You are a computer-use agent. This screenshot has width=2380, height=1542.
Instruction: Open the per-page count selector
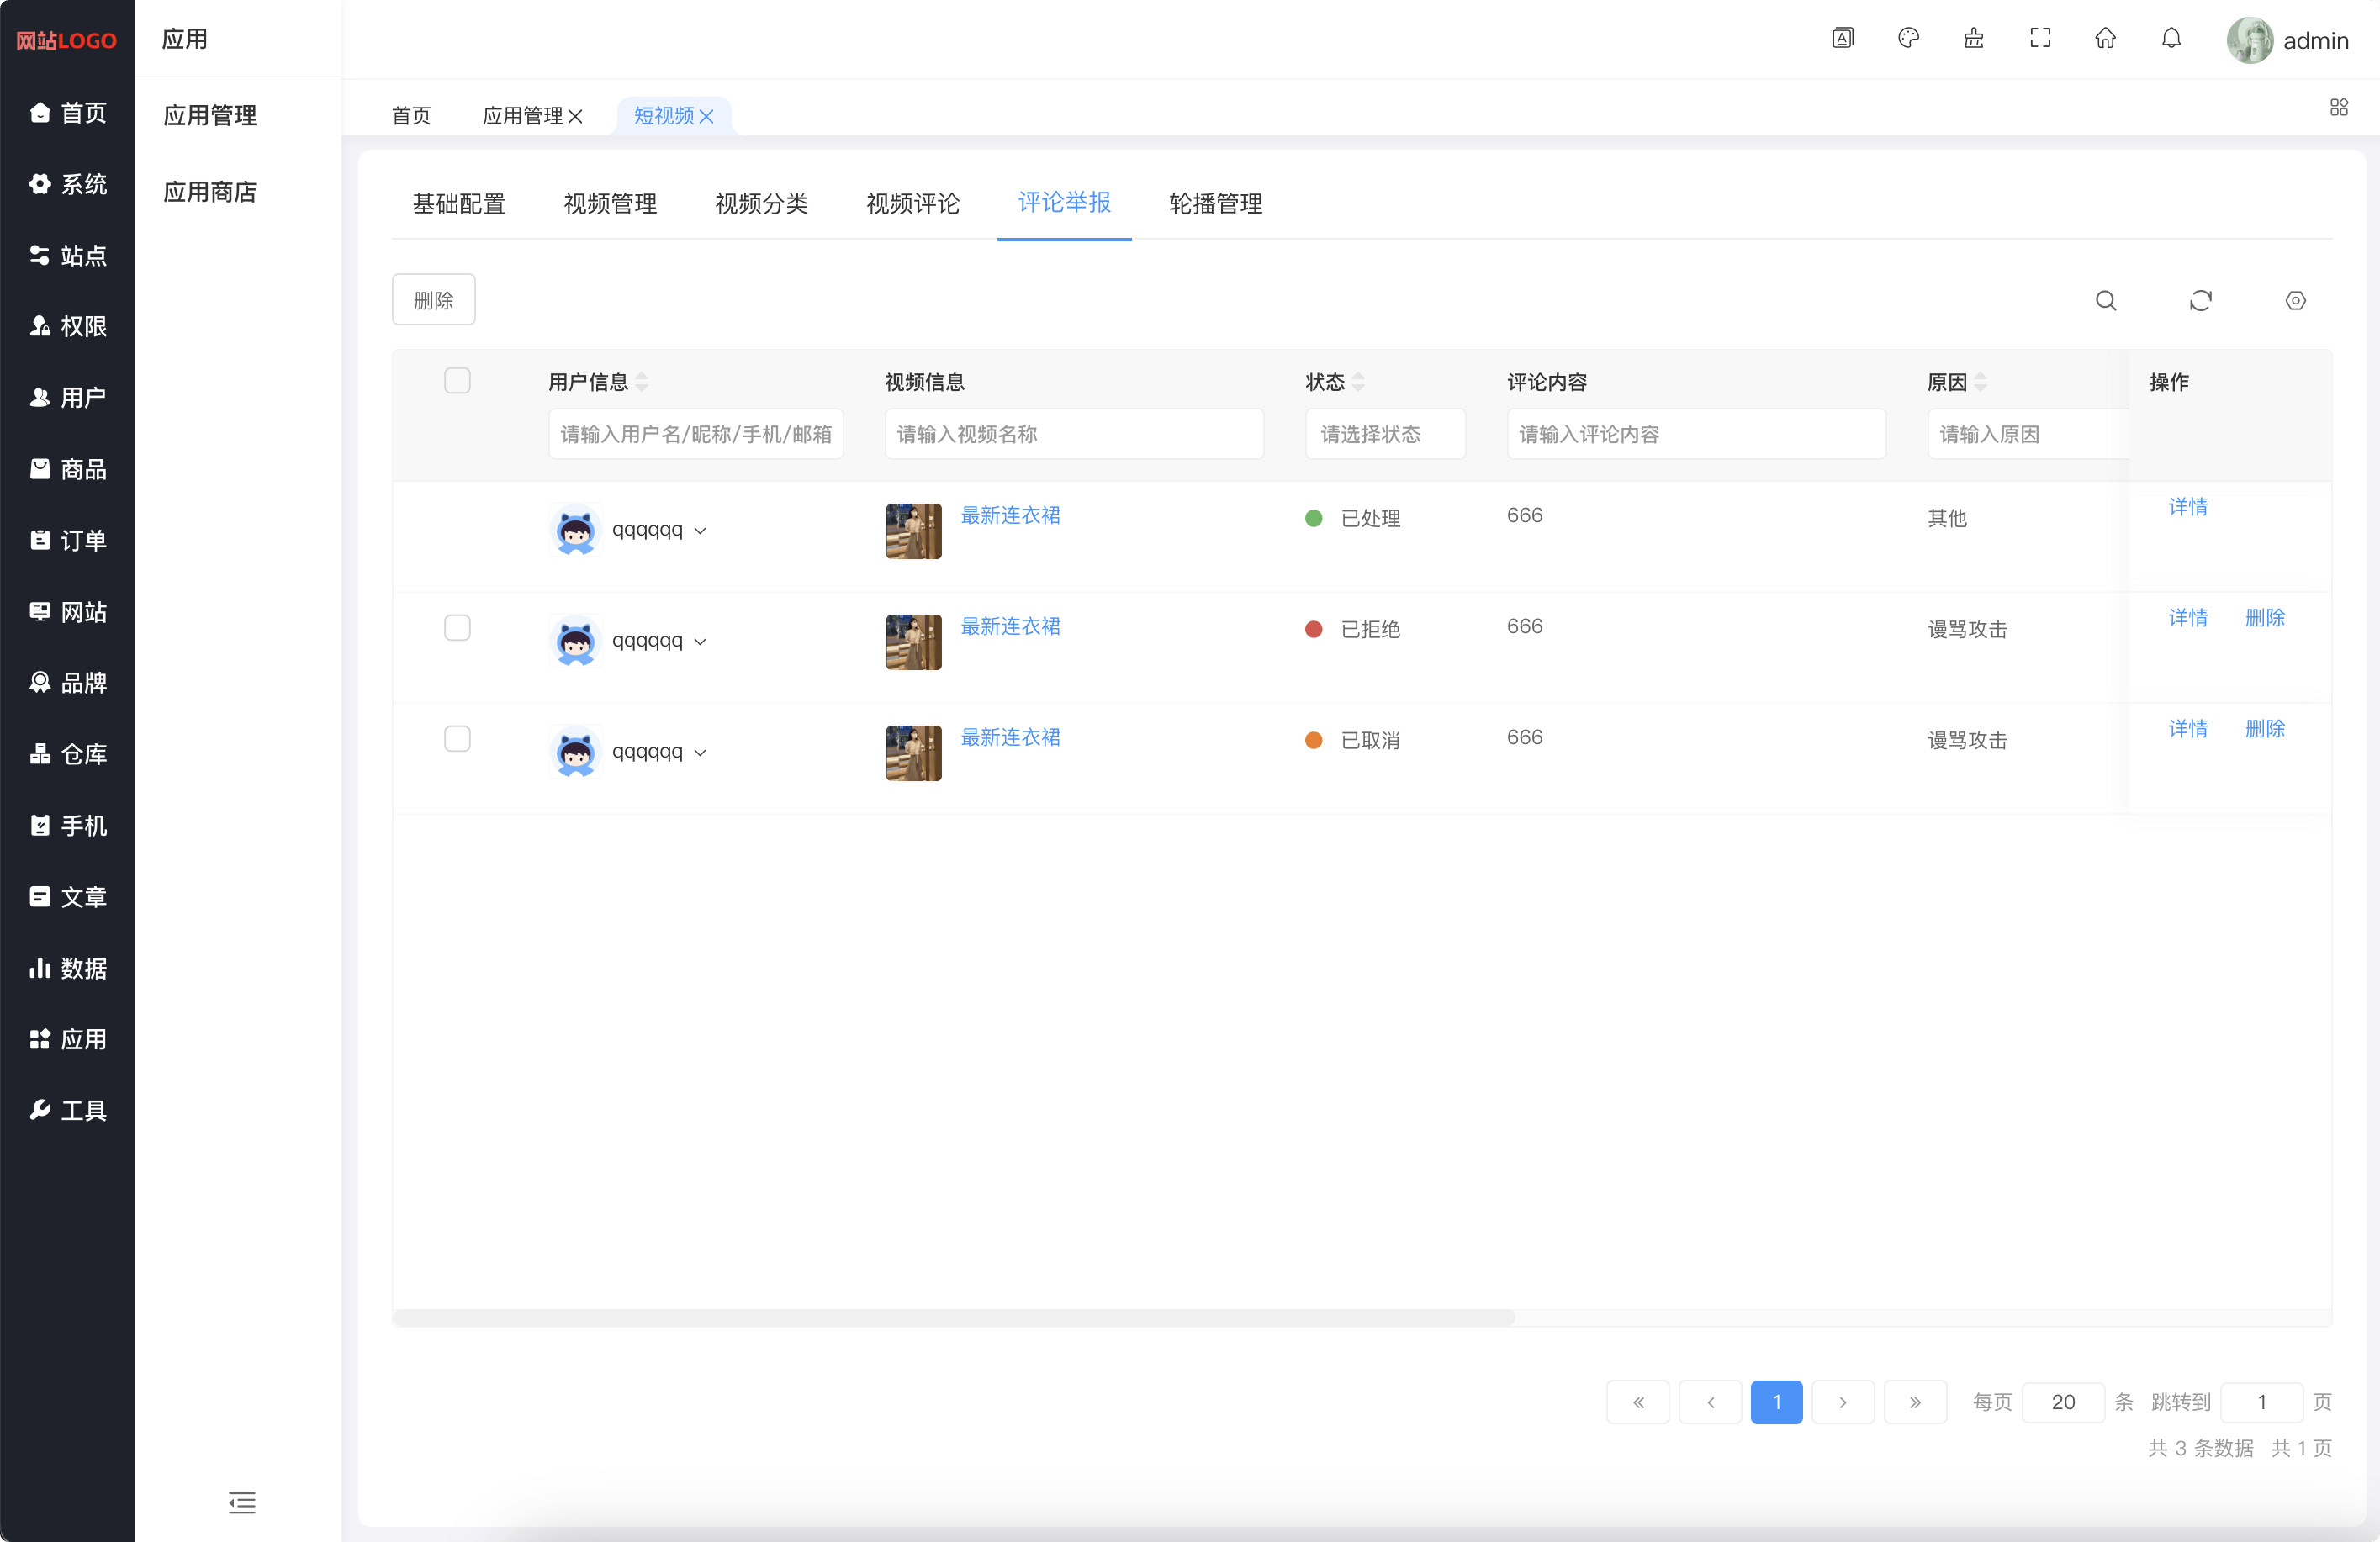coord(2062,1402)
